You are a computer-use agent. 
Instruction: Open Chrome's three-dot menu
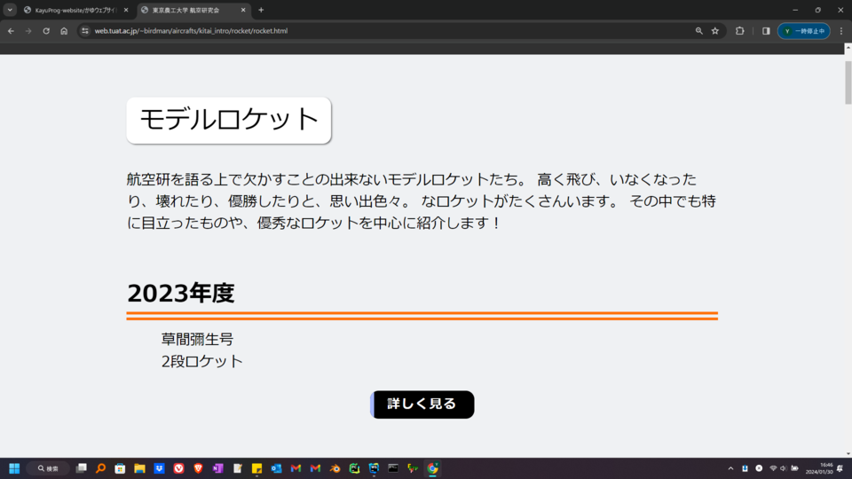click(840, 31)
